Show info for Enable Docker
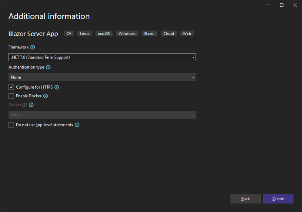The height and width of the screenshot is (212, 302). (x=46, y=96)
